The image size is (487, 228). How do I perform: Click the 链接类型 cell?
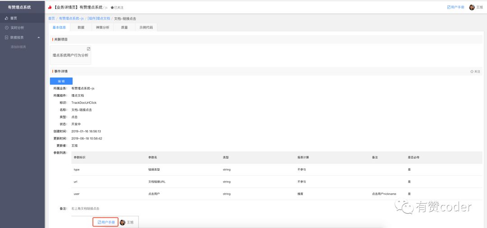(x=154, y=170)
